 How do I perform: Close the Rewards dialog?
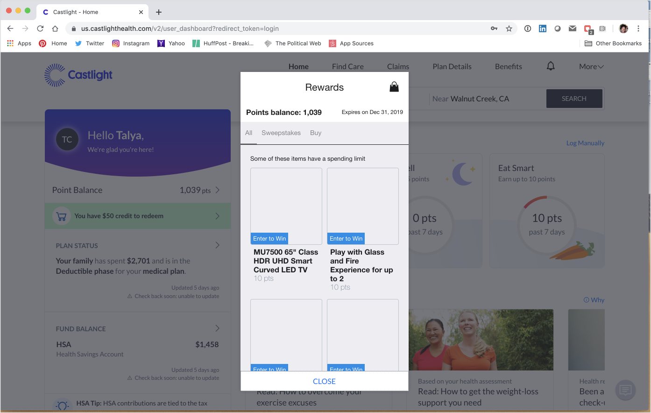[325, 381]
